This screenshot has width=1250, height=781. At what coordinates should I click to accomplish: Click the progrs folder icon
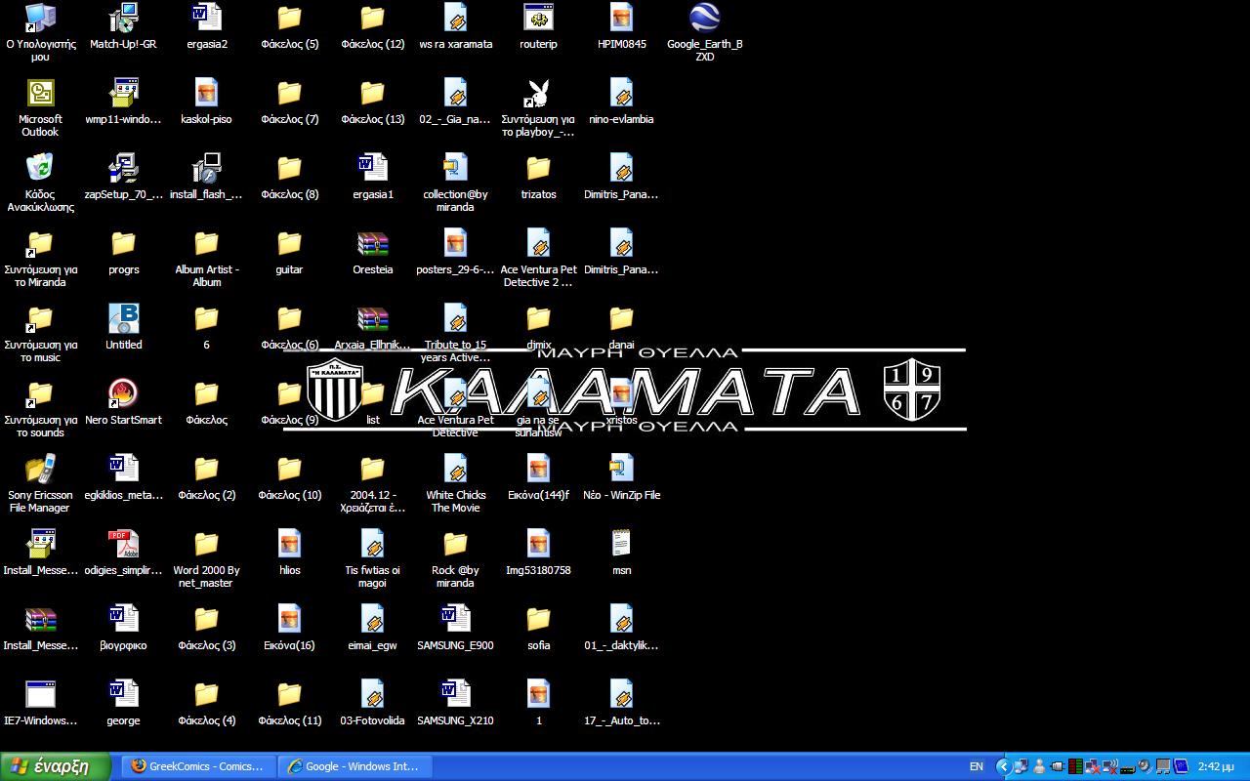click(123, 243)
